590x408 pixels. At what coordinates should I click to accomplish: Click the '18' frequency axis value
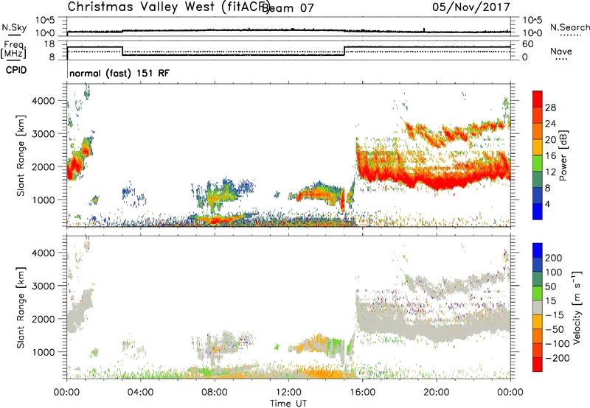pyautogui.click(x=49, y=44)
